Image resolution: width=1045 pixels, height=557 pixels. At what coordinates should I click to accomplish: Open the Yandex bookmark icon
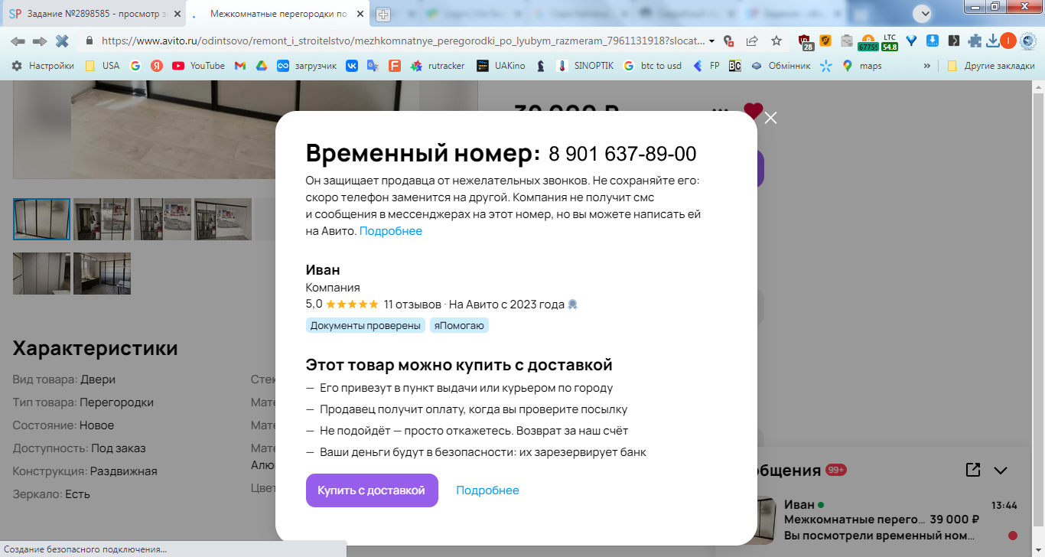click(x=157, y=66)
